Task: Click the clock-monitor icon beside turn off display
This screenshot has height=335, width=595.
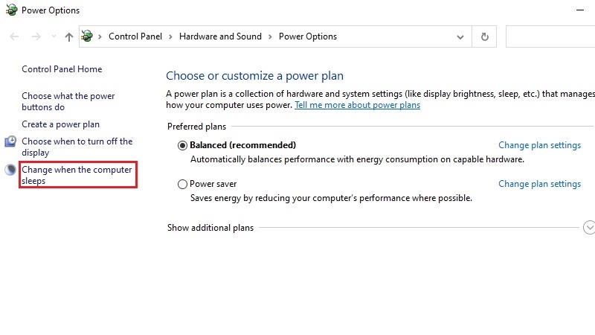Action: point(10,141)
